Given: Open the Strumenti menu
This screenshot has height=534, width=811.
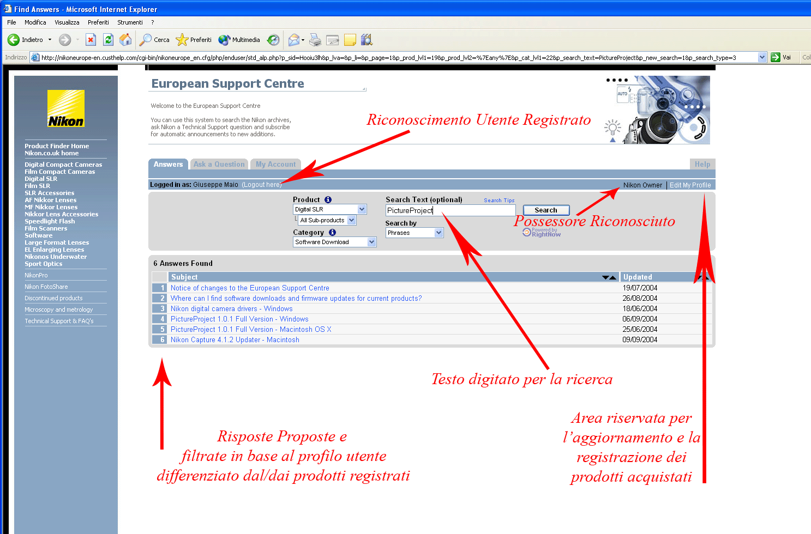Looking at the screenshot, I should coord(130,22).
